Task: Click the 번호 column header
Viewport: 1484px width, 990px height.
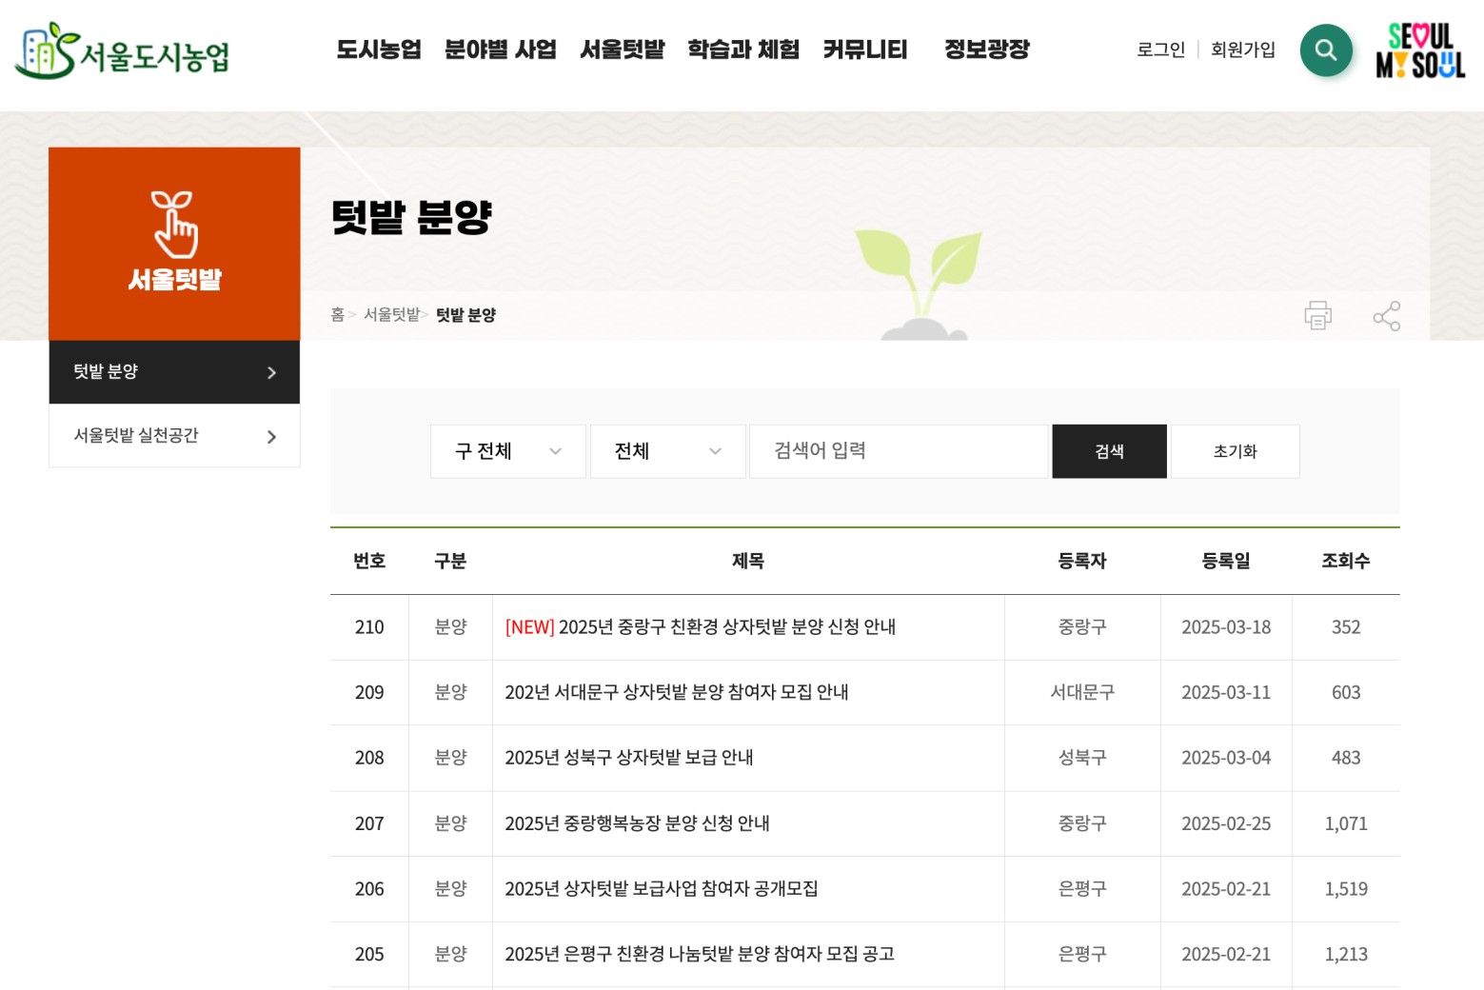Action: click(369, 562)
